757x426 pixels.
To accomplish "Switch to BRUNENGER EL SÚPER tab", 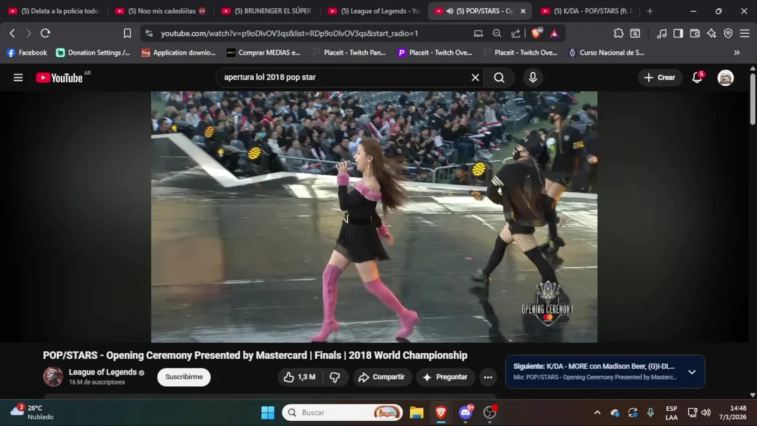I will [267, 11].
